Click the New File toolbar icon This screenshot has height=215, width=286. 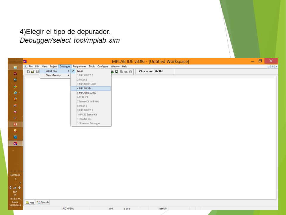click(28, 72)
